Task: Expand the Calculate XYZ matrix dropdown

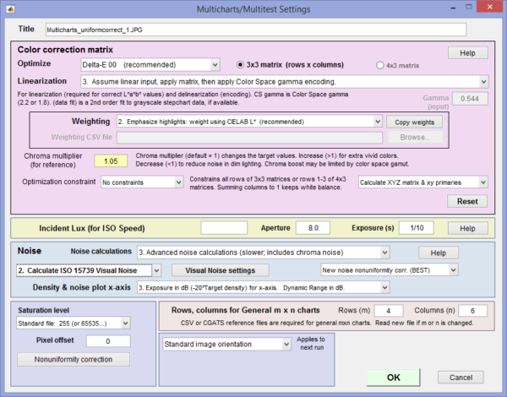Action: pos(421,182)
